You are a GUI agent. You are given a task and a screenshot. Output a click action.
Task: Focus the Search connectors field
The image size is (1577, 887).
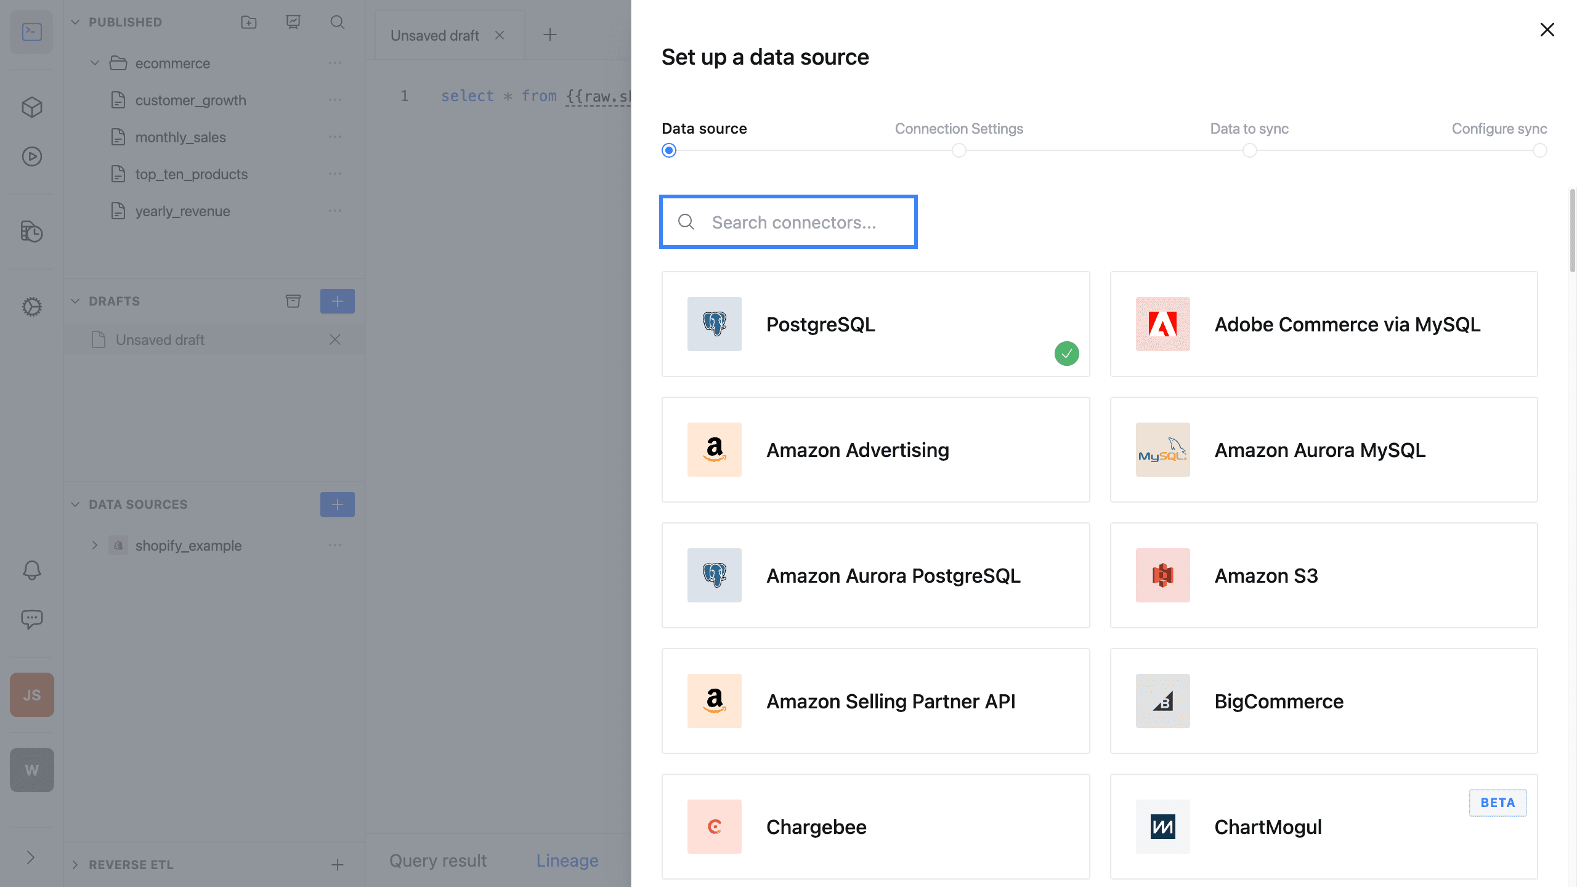point(793,222)
